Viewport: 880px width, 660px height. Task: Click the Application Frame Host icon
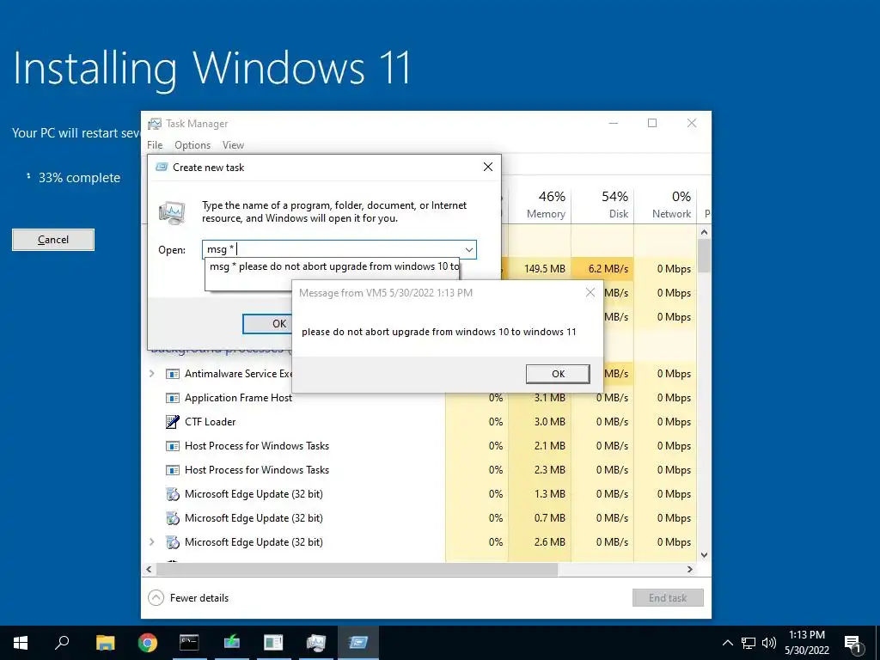tap(172, 398)
